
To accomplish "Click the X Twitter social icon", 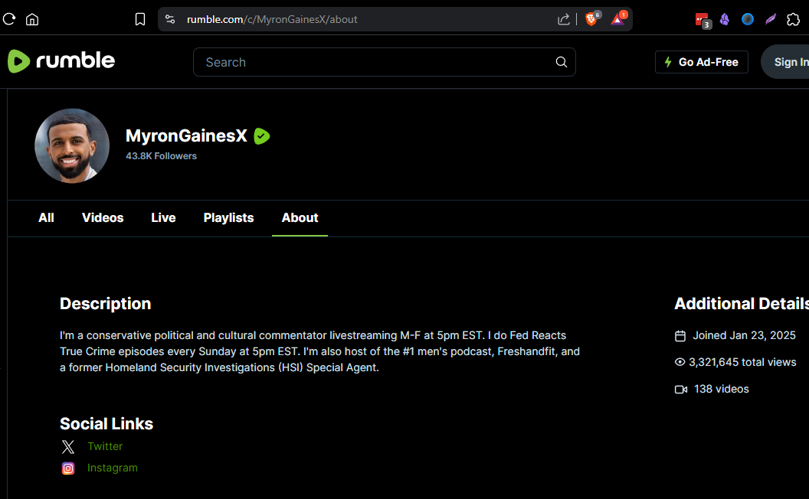I will click(68, 447).
